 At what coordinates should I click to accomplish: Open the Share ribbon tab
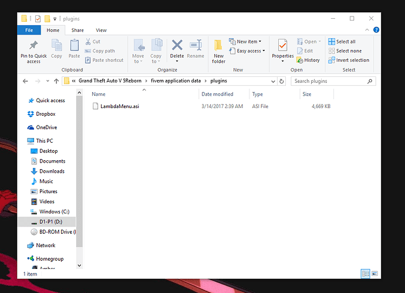pos(77,30)
